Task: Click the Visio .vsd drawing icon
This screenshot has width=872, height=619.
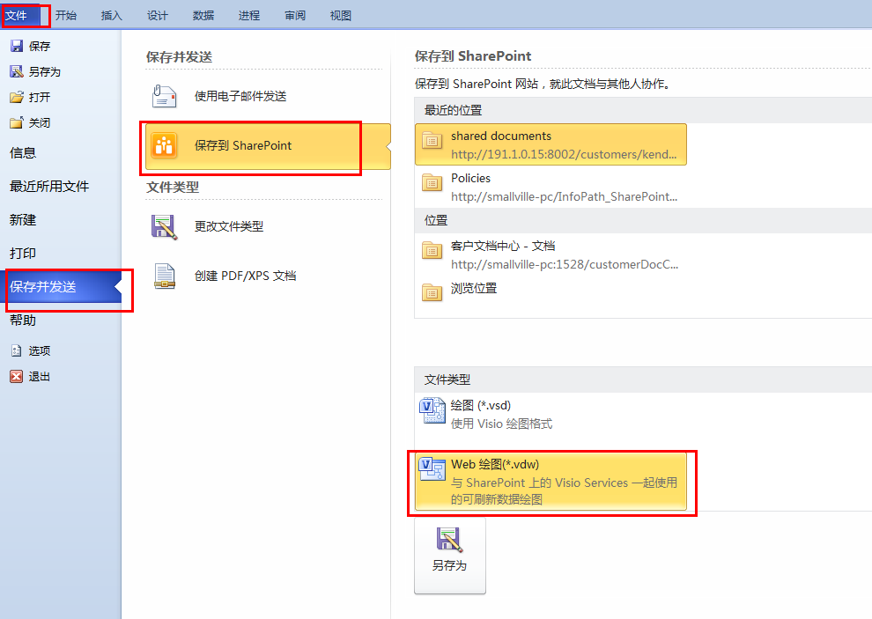Action: coord(432,410)
